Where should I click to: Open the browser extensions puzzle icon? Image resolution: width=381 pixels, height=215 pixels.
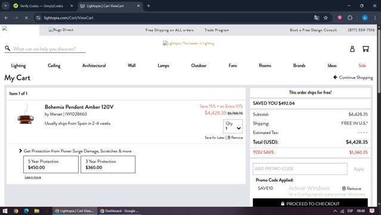click(350, 18)
